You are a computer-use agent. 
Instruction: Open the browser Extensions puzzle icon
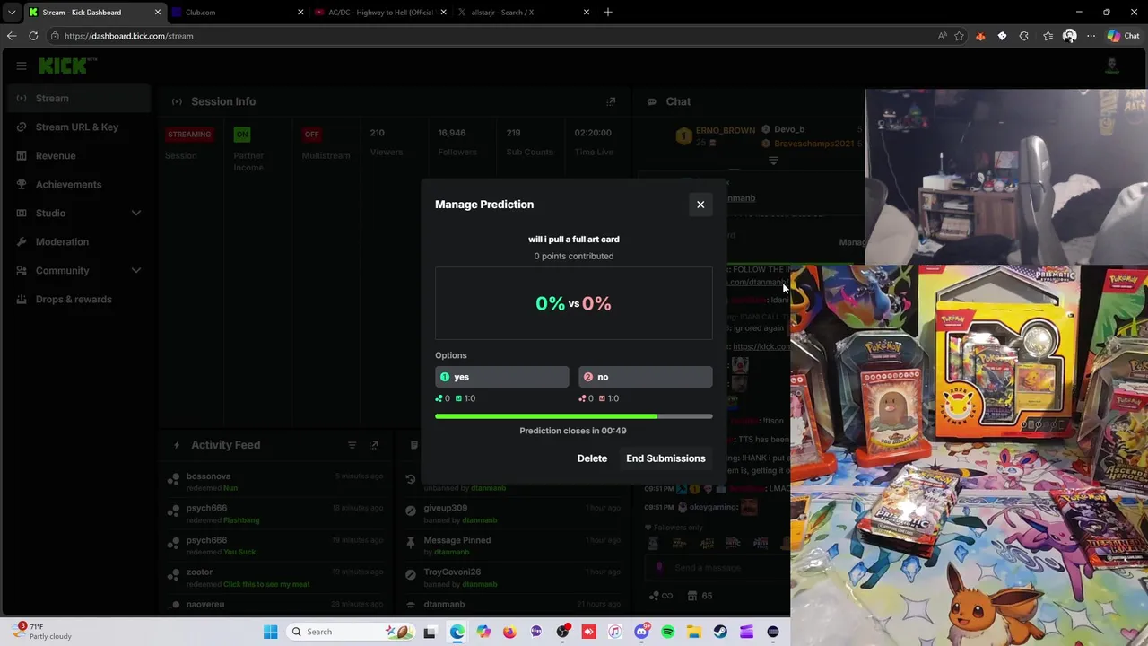(1023, 36)
